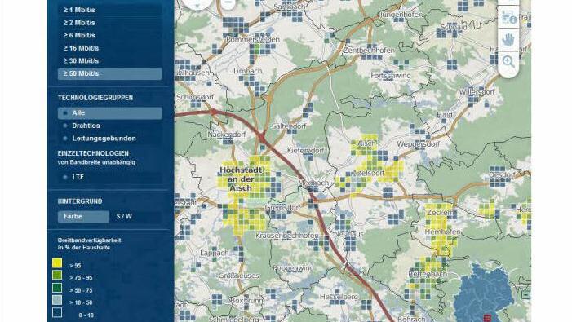The height and width of the screenshot is (322, 572).
Task: Click the > 75 - 95 legend swatch
Action: 57,275
